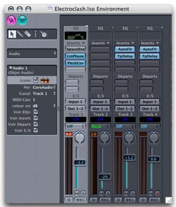Click the Track 2 volume fader at -20
This screenshot has width=176, height=207.
click(x=105, y=177)
